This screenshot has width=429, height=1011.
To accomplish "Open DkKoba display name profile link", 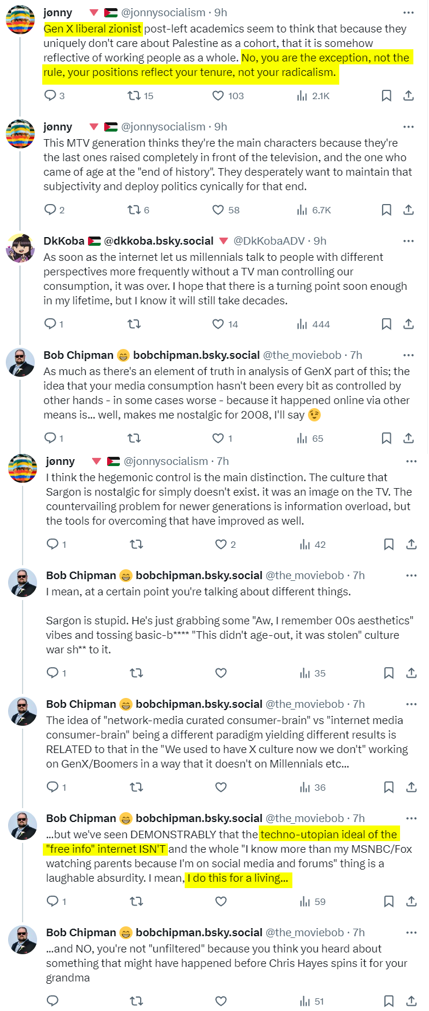I will point(64,241).
